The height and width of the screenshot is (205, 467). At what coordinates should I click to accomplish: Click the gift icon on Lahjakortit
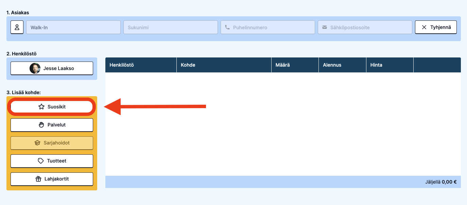coord(38,179)
